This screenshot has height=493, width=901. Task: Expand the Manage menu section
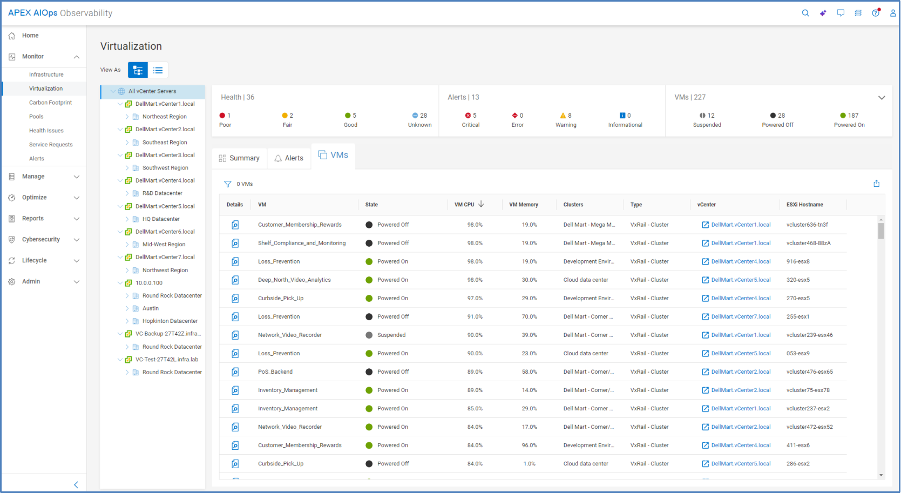(x=77, y=177)
